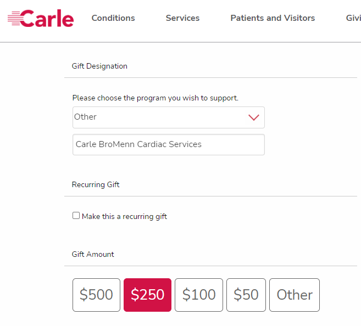Click the Gift Designation section heading
The image size is (361, 326).
[99, 66]
